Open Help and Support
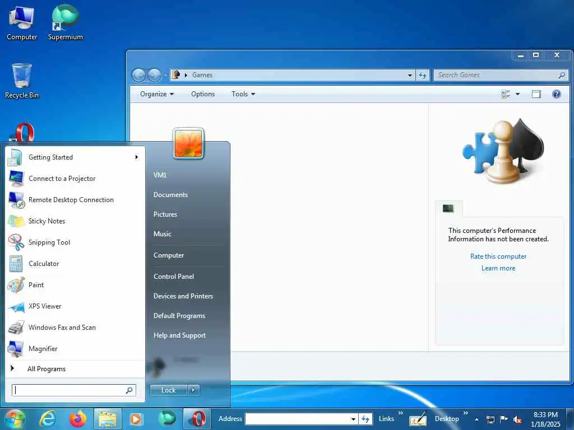Image resolution: width=574 pixels, height=430 pixels. 179,335
